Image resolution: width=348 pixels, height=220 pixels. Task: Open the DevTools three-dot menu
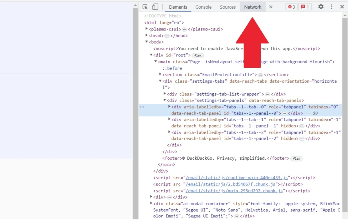click(x=331, y=7)
